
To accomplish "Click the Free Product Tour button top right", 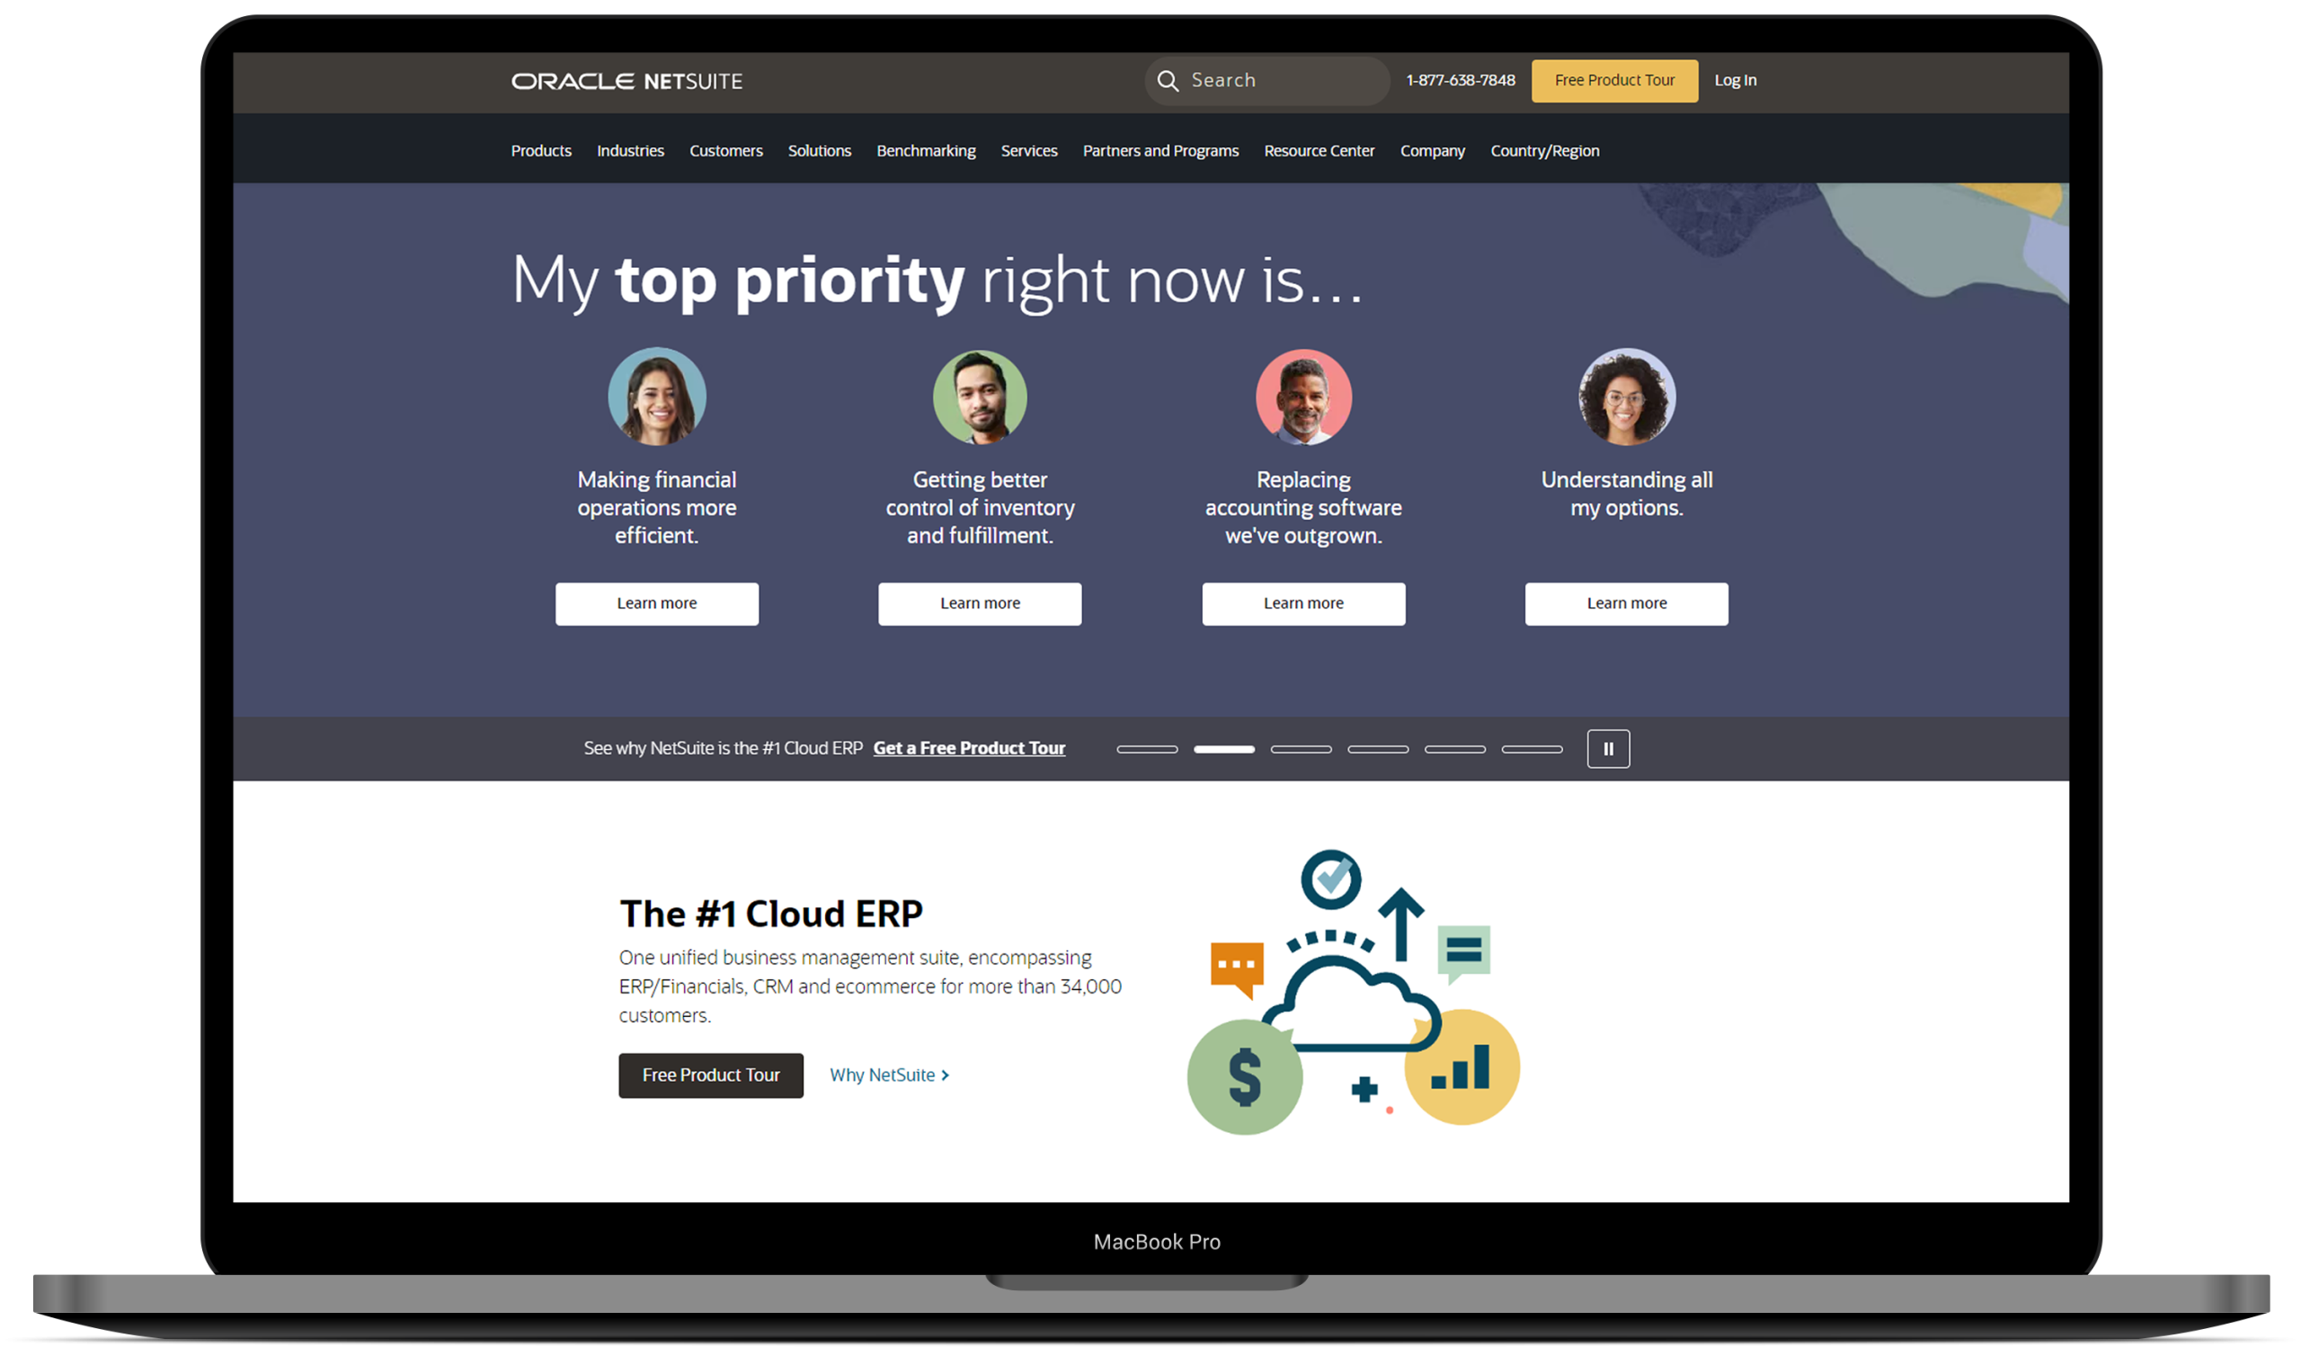I will coord(1612,79).
